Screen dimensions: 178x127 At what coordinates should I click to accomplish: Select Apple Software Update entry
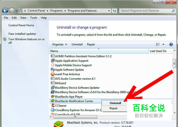pos(69,70)
